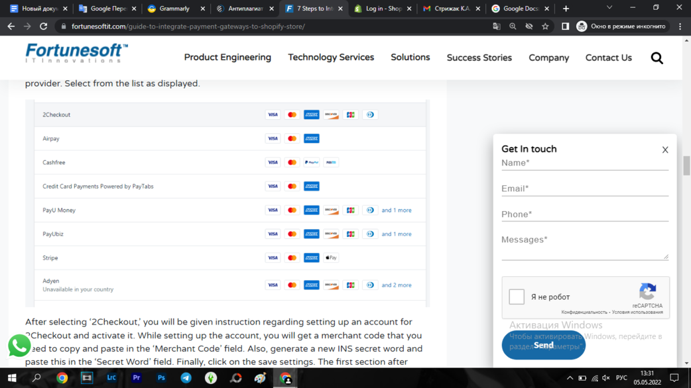Open the Chrome three-dot menu

tap(680, 26)
